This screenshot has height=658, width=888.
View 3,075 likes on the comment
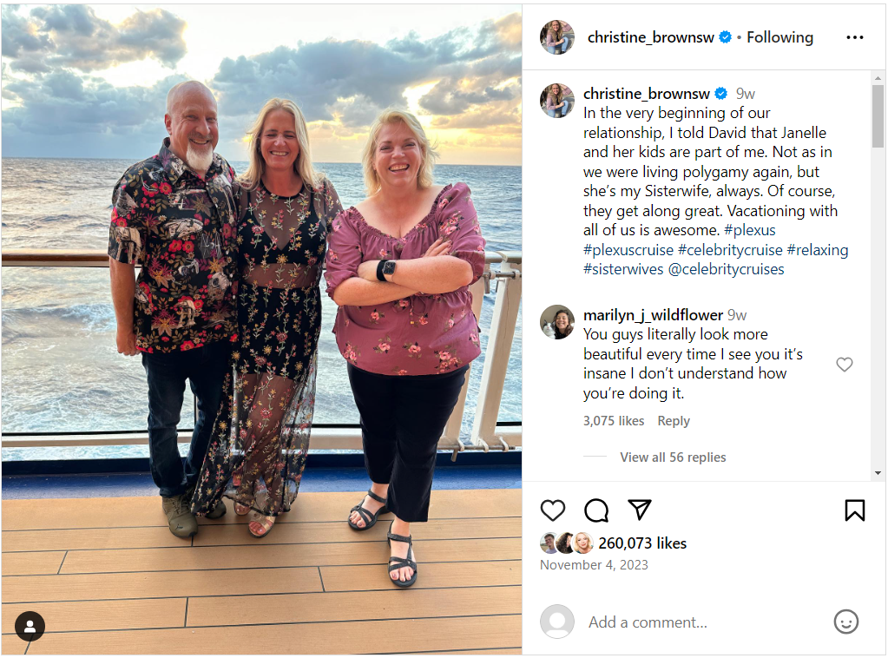(614, 421)
